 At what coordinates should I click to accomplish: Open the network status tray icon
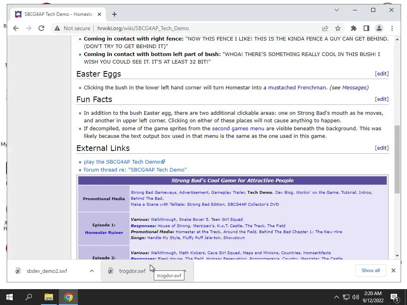[346, 297]
